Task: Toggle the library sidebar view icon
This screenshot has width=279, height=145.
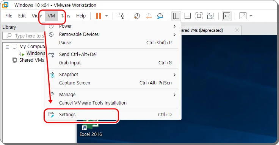Action: [176, 16]
